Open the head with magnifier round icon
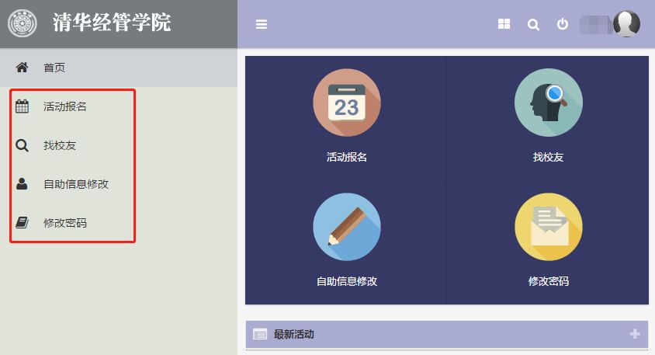655x355 pixels. tap(548, 103)
